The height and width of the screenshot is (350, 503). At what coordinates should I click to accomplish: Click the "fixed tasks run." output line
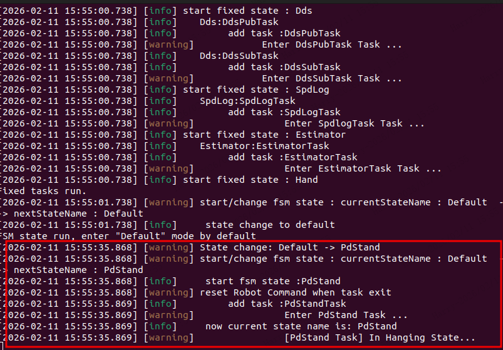coord(43,191)
